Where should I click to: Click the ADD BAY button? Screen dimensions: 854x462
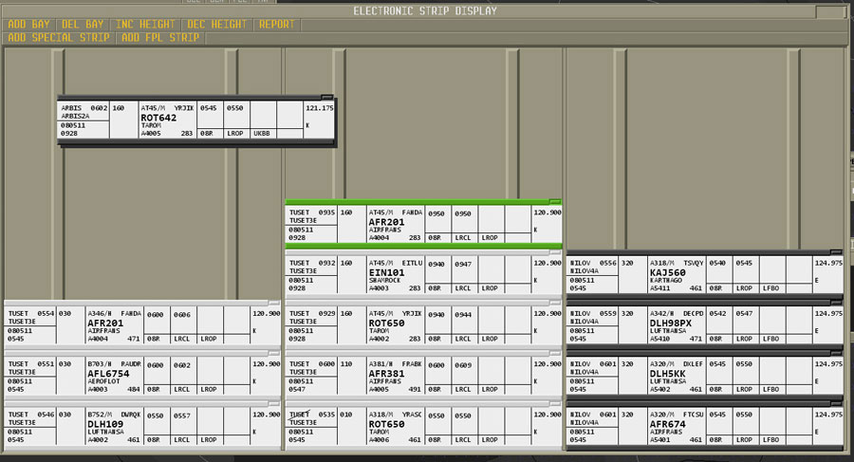(28, 25)
